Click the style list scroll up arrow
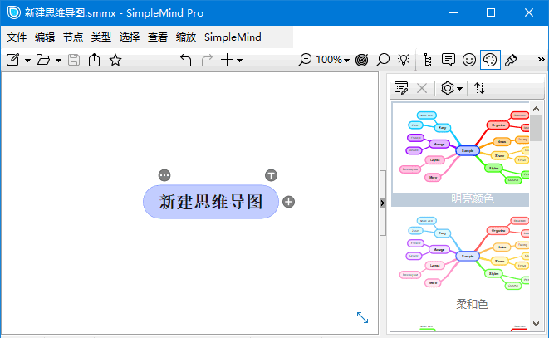Screen dimensions: 549x338 536,109
